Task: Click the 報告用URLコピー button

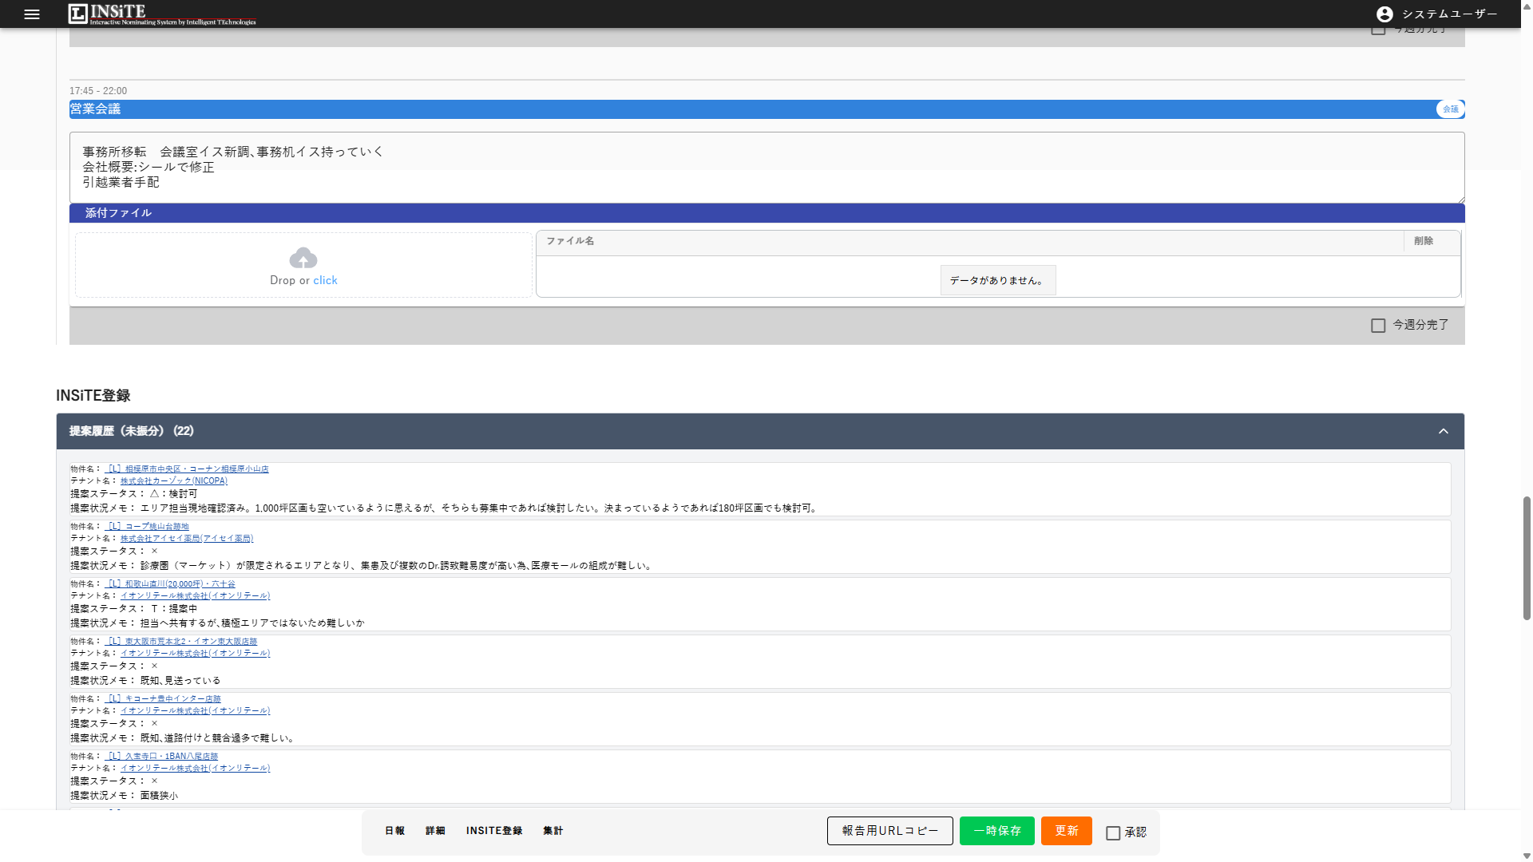Action: click(x=890, y=831)
